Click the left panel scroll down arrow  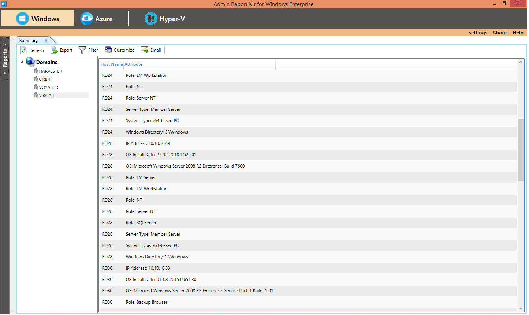point(13,311)
